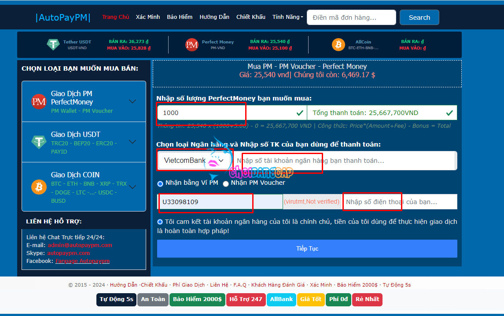Viewport: 504px width, 316px height.
Task: Click the (virutmt,Not verified) status text
Action: 312,201
